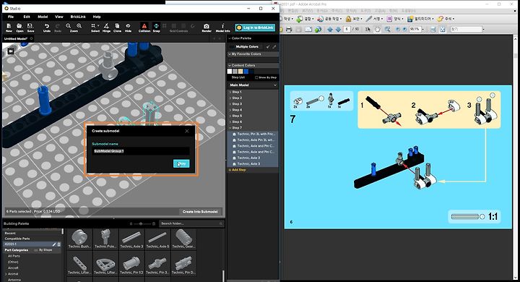The width and height of the screenshot is (520, 282).
Task: Expand Step 1 in the step list
Action: click(230, 92)
